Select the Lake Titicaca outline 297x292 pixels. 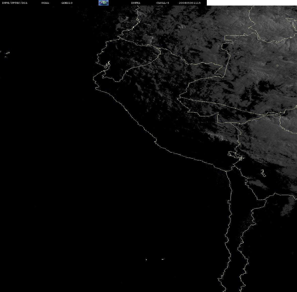(236, 155)
